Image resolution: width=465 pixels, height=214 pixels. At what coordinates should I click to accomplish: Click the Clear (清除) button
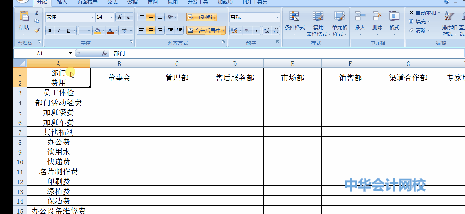coord(418,31)
